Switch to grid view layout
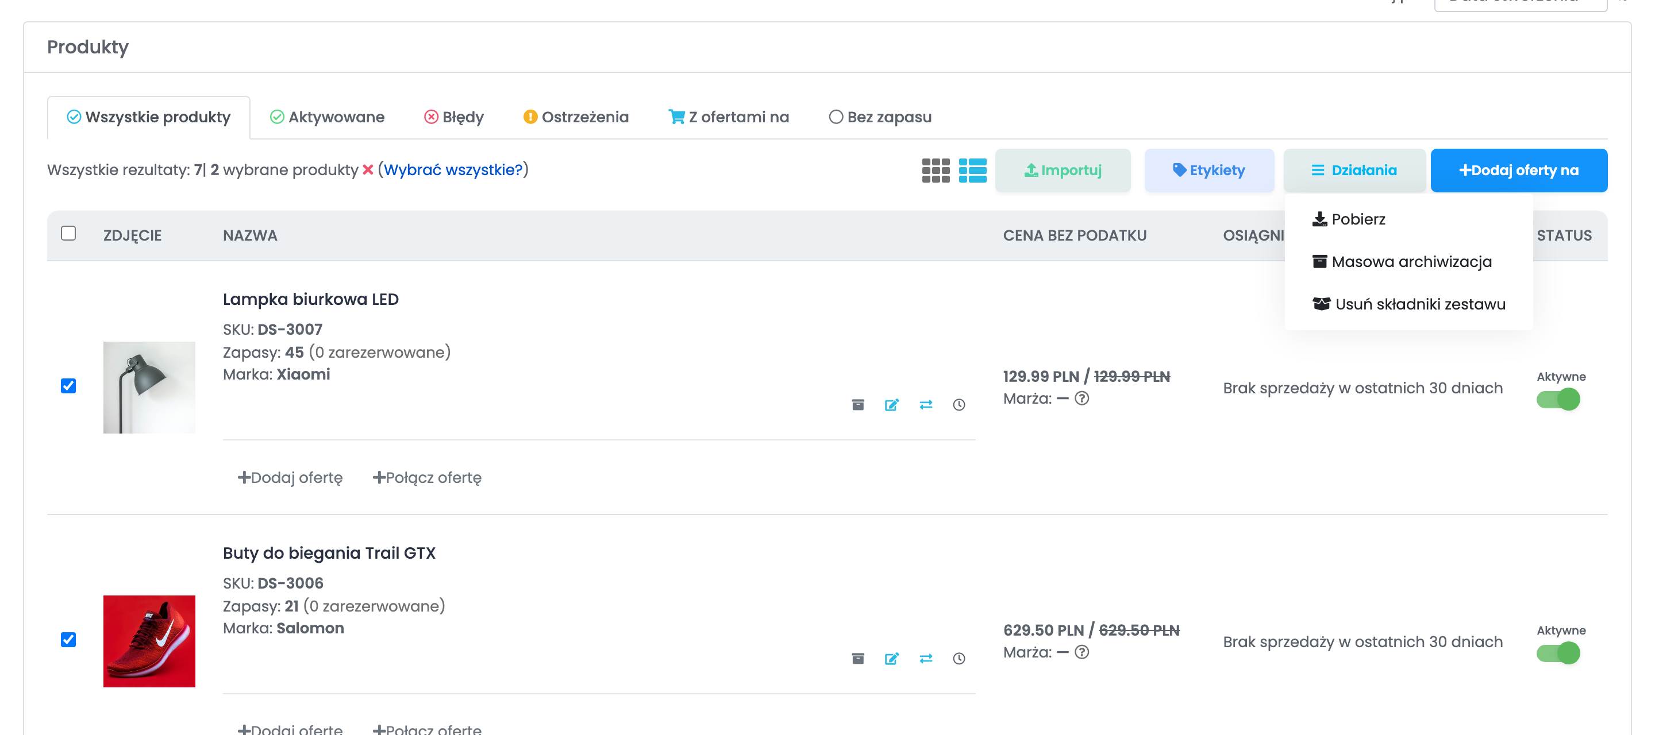Image resolution: width=1655 pixels, height=735 pixels. click(x=936, y=171)
